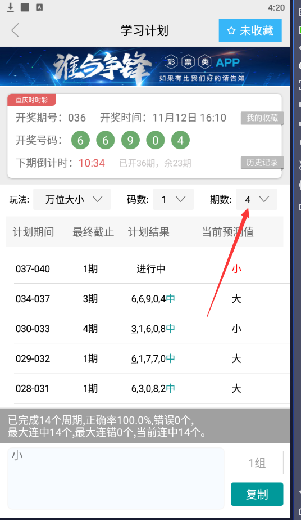This screenshot has height=520, width=301.
Task: Tap the keyboard 'A' status bar icon
Action: pyautogui.click(x=39, y=7)
